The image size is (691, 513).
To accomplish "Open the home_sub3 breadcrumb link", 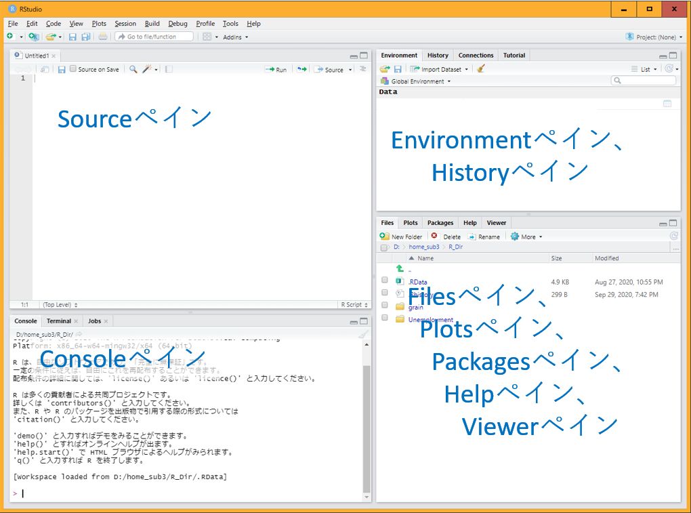I will 424,247.
